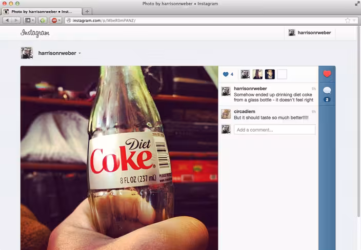Expand dropdown arrow next to harrisonrweber name
This screenshot has width=361, height=250.
pos(79,53)
